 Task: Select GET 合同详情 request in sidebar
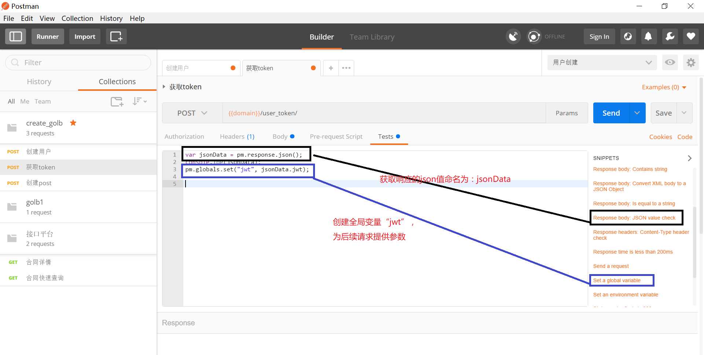click(78, 262)
